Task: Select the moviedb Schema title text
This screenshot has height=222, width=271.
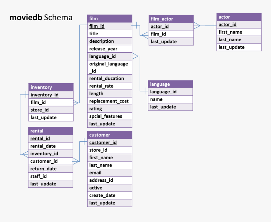Action: [41, 17]
